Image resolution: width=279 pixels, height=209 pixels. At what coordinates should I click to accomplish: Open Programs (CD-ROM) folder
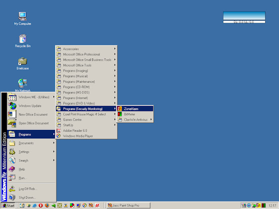click(86, 87)
